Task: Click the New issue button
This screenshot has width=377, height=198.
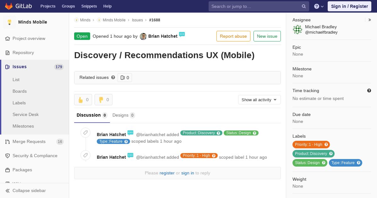Action: tap(267, 36)
